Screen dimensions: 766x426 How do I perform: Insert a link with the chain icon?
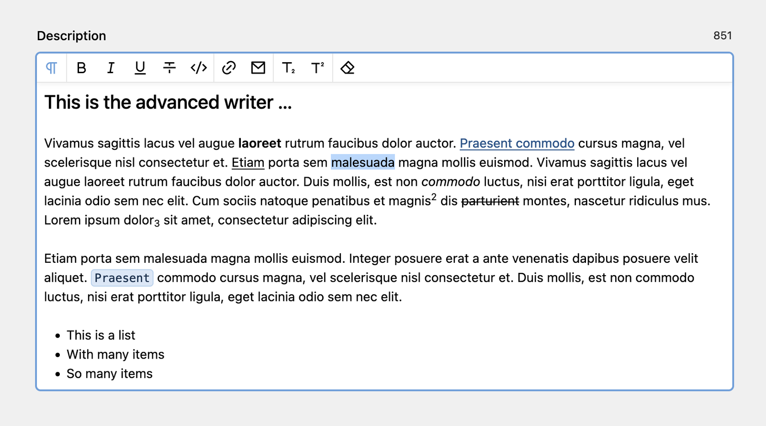tap(229, 68)
